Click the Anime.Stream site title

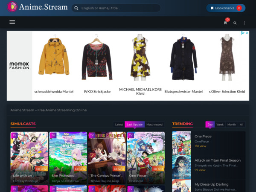point(43,7)
